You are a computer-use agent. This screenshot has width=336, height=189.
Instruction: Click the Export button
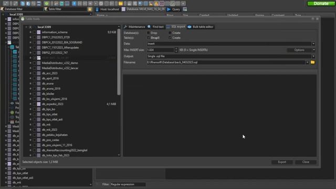282,162
